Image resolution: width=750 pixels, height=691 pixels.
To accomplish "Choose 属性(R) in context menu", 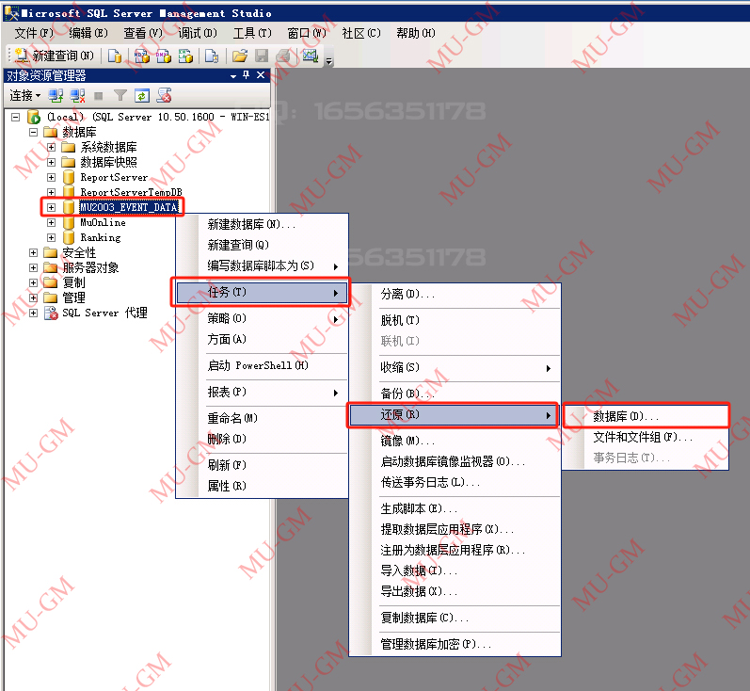I will 263,486.
